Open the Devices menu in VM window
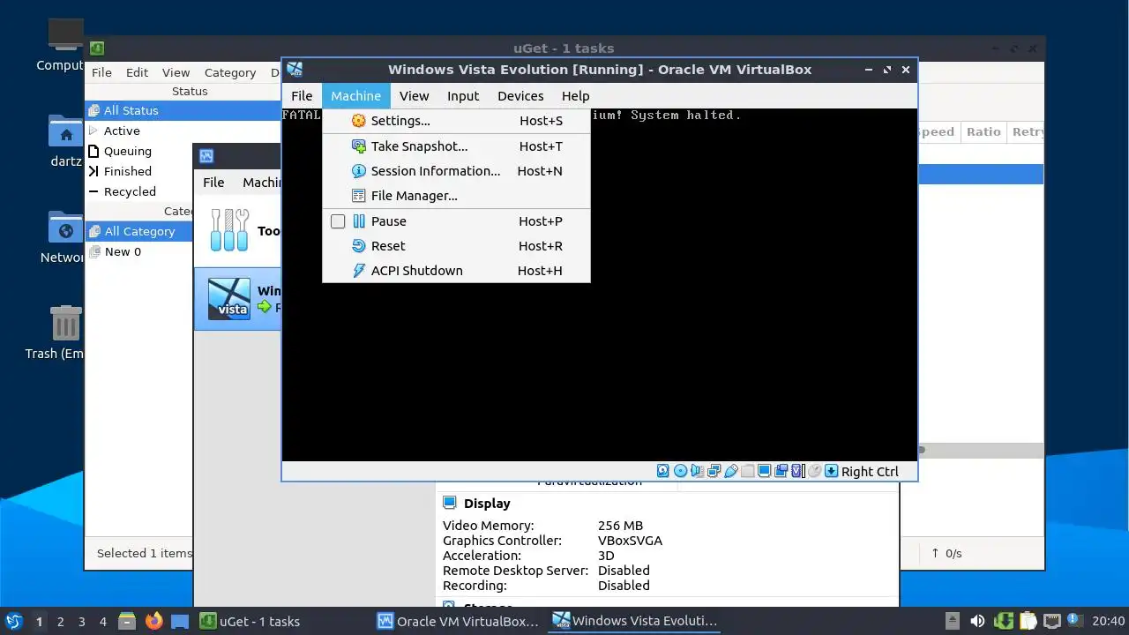The image size is (1129, 635). [x=520, y=96]
